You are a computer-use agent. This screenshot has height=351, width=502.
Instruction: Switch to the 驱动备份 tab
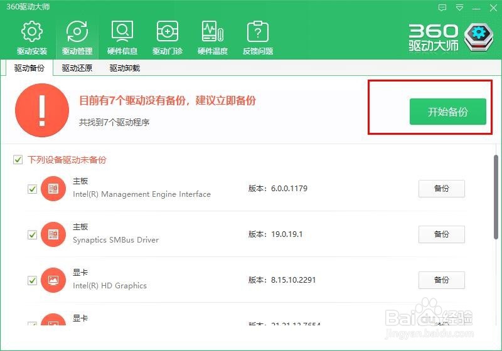pyautogui.click(x=29, y=68)
